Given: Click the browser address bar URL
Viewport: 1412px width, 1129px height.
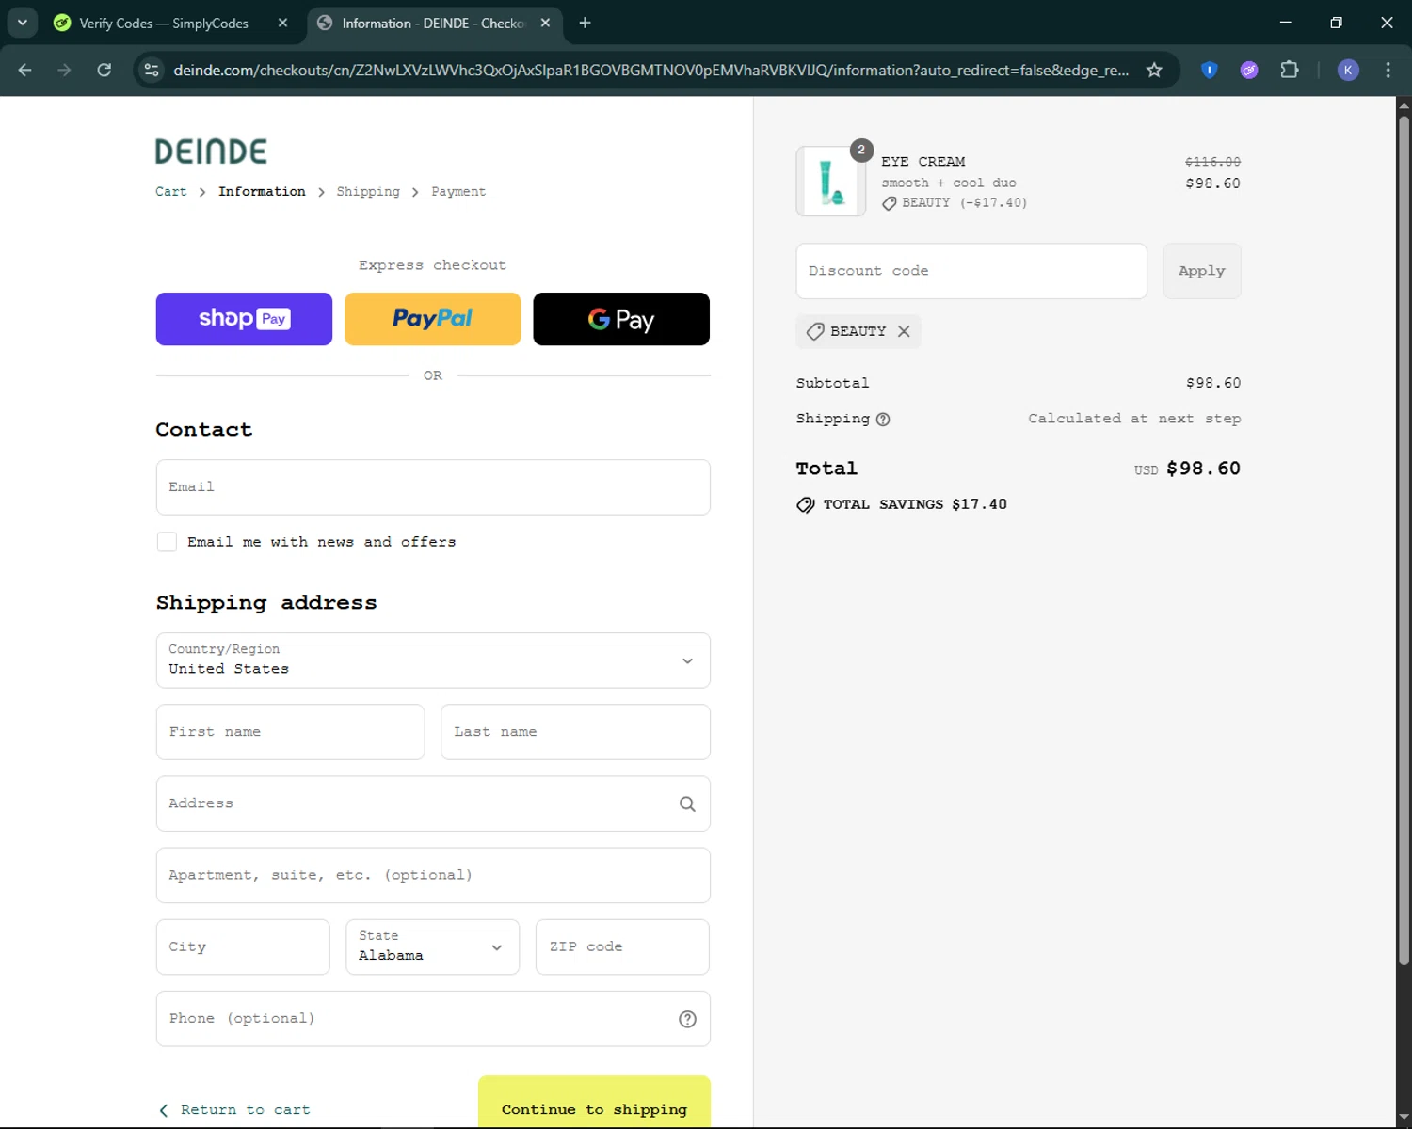Looking at the screenshot, I should (650, 70).
